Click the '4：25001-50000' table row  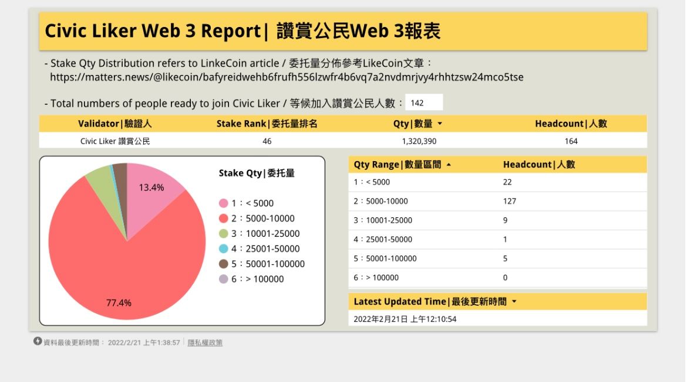tap(498, 240)
